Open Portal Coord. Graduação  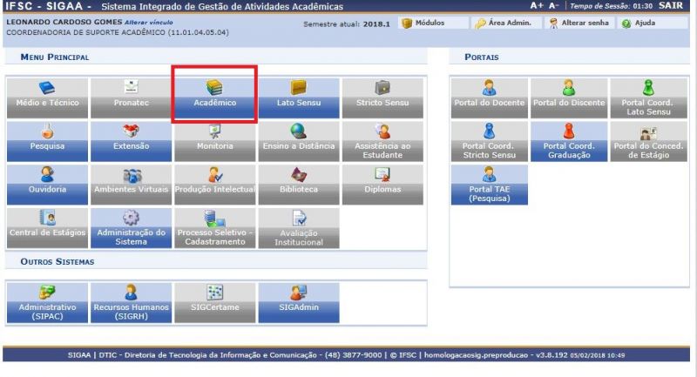569,139
